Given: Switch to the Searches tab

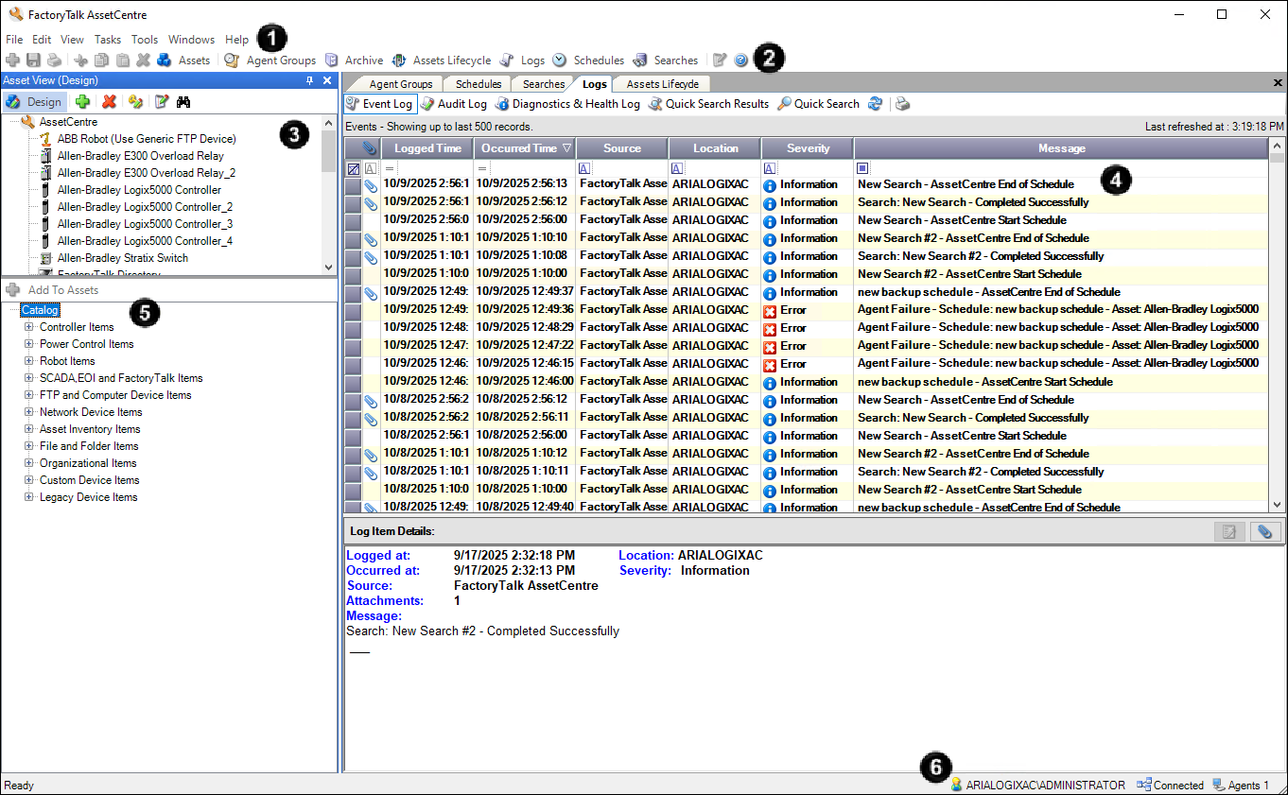Looking at the screenshot, I should (544, 84).
